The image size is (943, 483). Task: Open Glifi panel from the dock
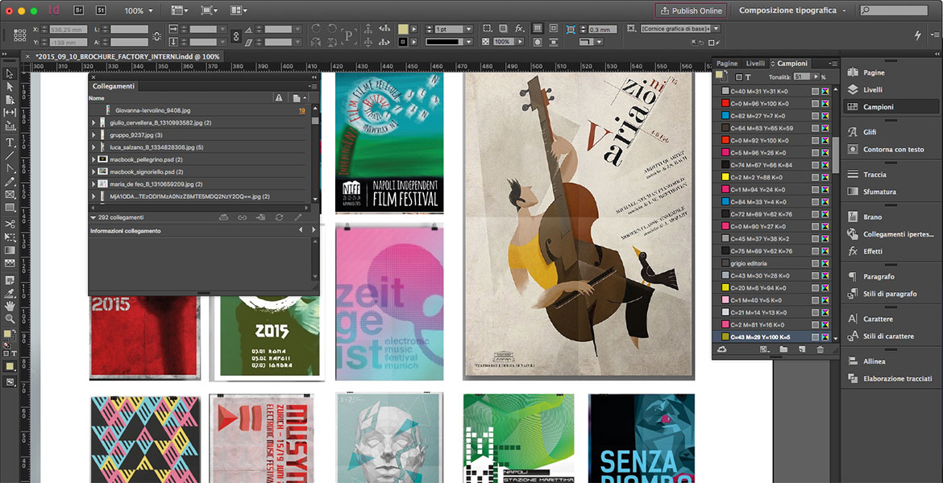tap(870, 132)
